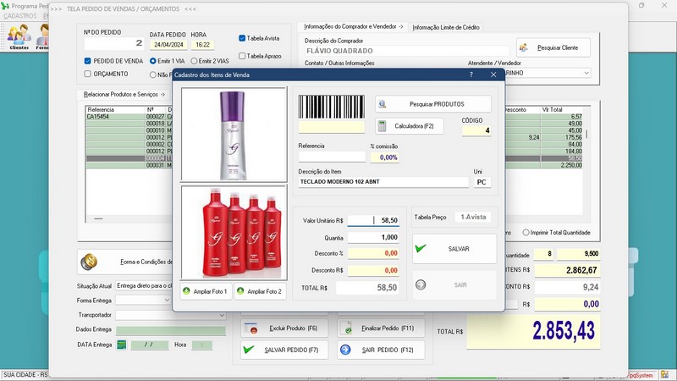Screen dimensions: 677x381
Task: Open the Situação Atual combo box
Action: coord(143,286)
